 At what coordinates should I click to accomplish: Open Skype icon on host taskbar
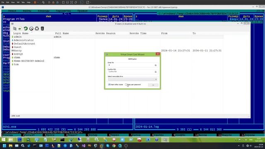[x=108, y=146]
